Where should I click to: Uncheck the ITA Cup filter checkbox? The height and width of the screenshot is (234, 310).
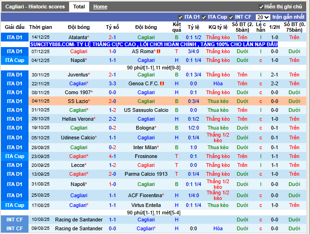pyautogui.click(x=204, y=17)
